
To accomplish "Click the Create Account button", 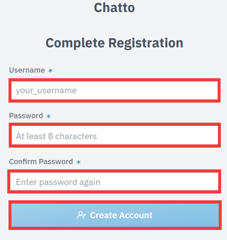I will click(x=115, y=215).
